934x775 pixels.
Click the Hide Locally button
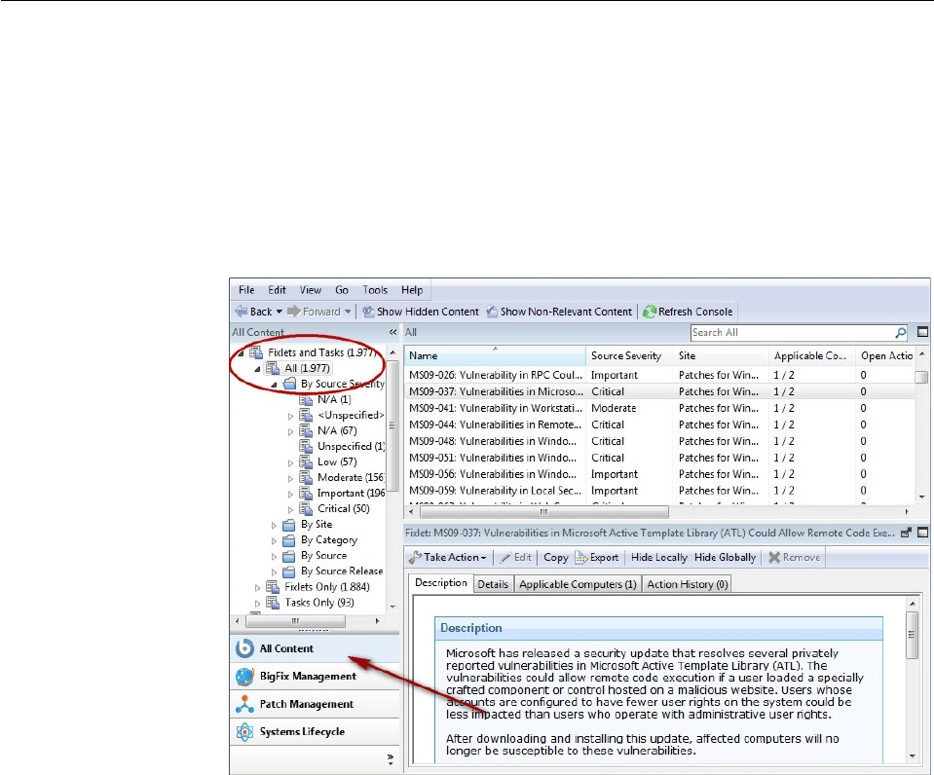(x=658, y=558)
